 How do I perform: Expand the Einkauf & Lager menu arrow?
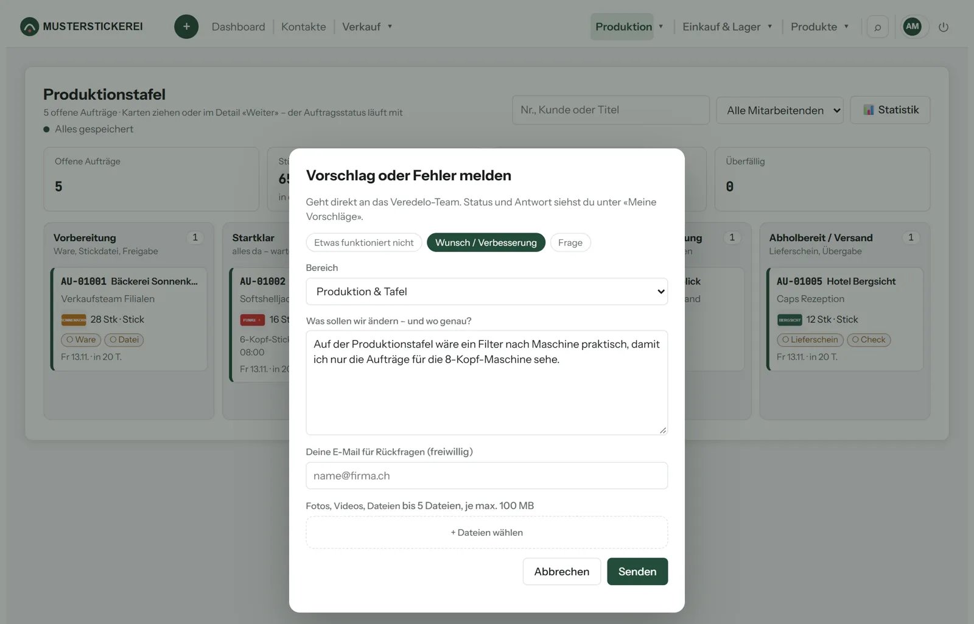pyautogui.click(x=769, y=27)
